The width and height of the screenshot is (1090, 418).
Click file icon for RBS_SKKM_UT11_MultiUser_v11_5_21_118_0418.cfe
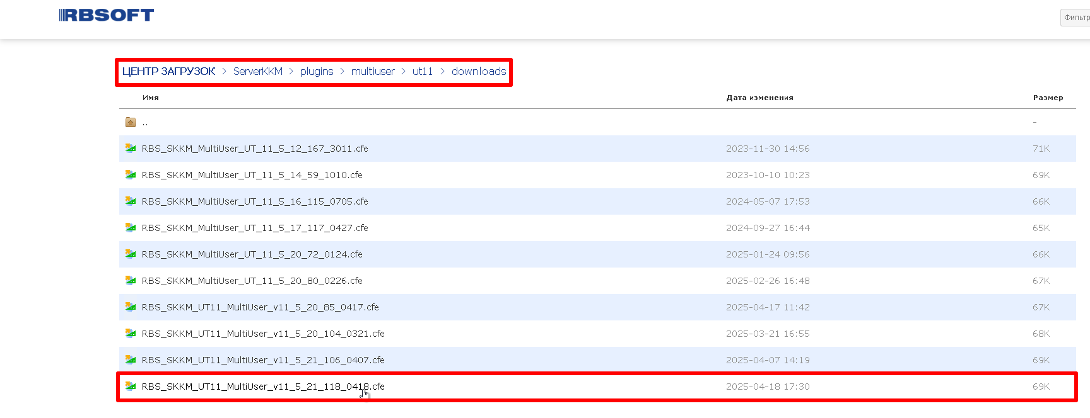[x=131, y=387]
